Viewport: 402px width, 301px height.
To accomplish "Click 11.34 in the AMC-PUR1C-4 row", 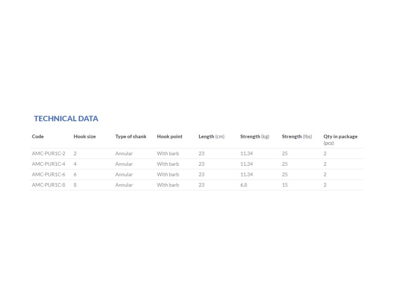I will (247, 164).
